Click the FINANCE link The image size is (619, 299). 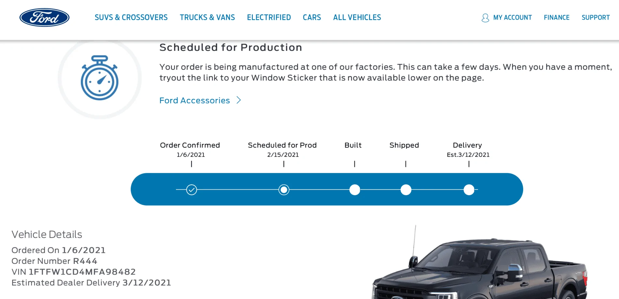click(x=556, y=17)
